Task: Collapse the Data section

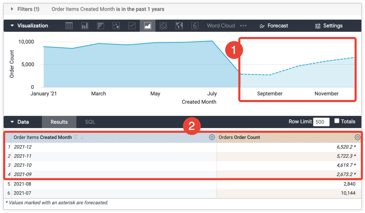Action: coord(12,122)
